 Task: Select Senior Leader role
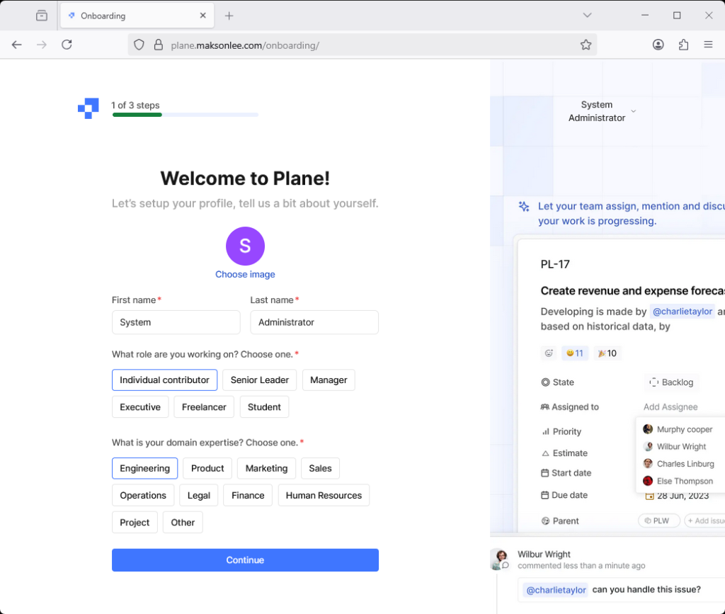tap(259, 380)
